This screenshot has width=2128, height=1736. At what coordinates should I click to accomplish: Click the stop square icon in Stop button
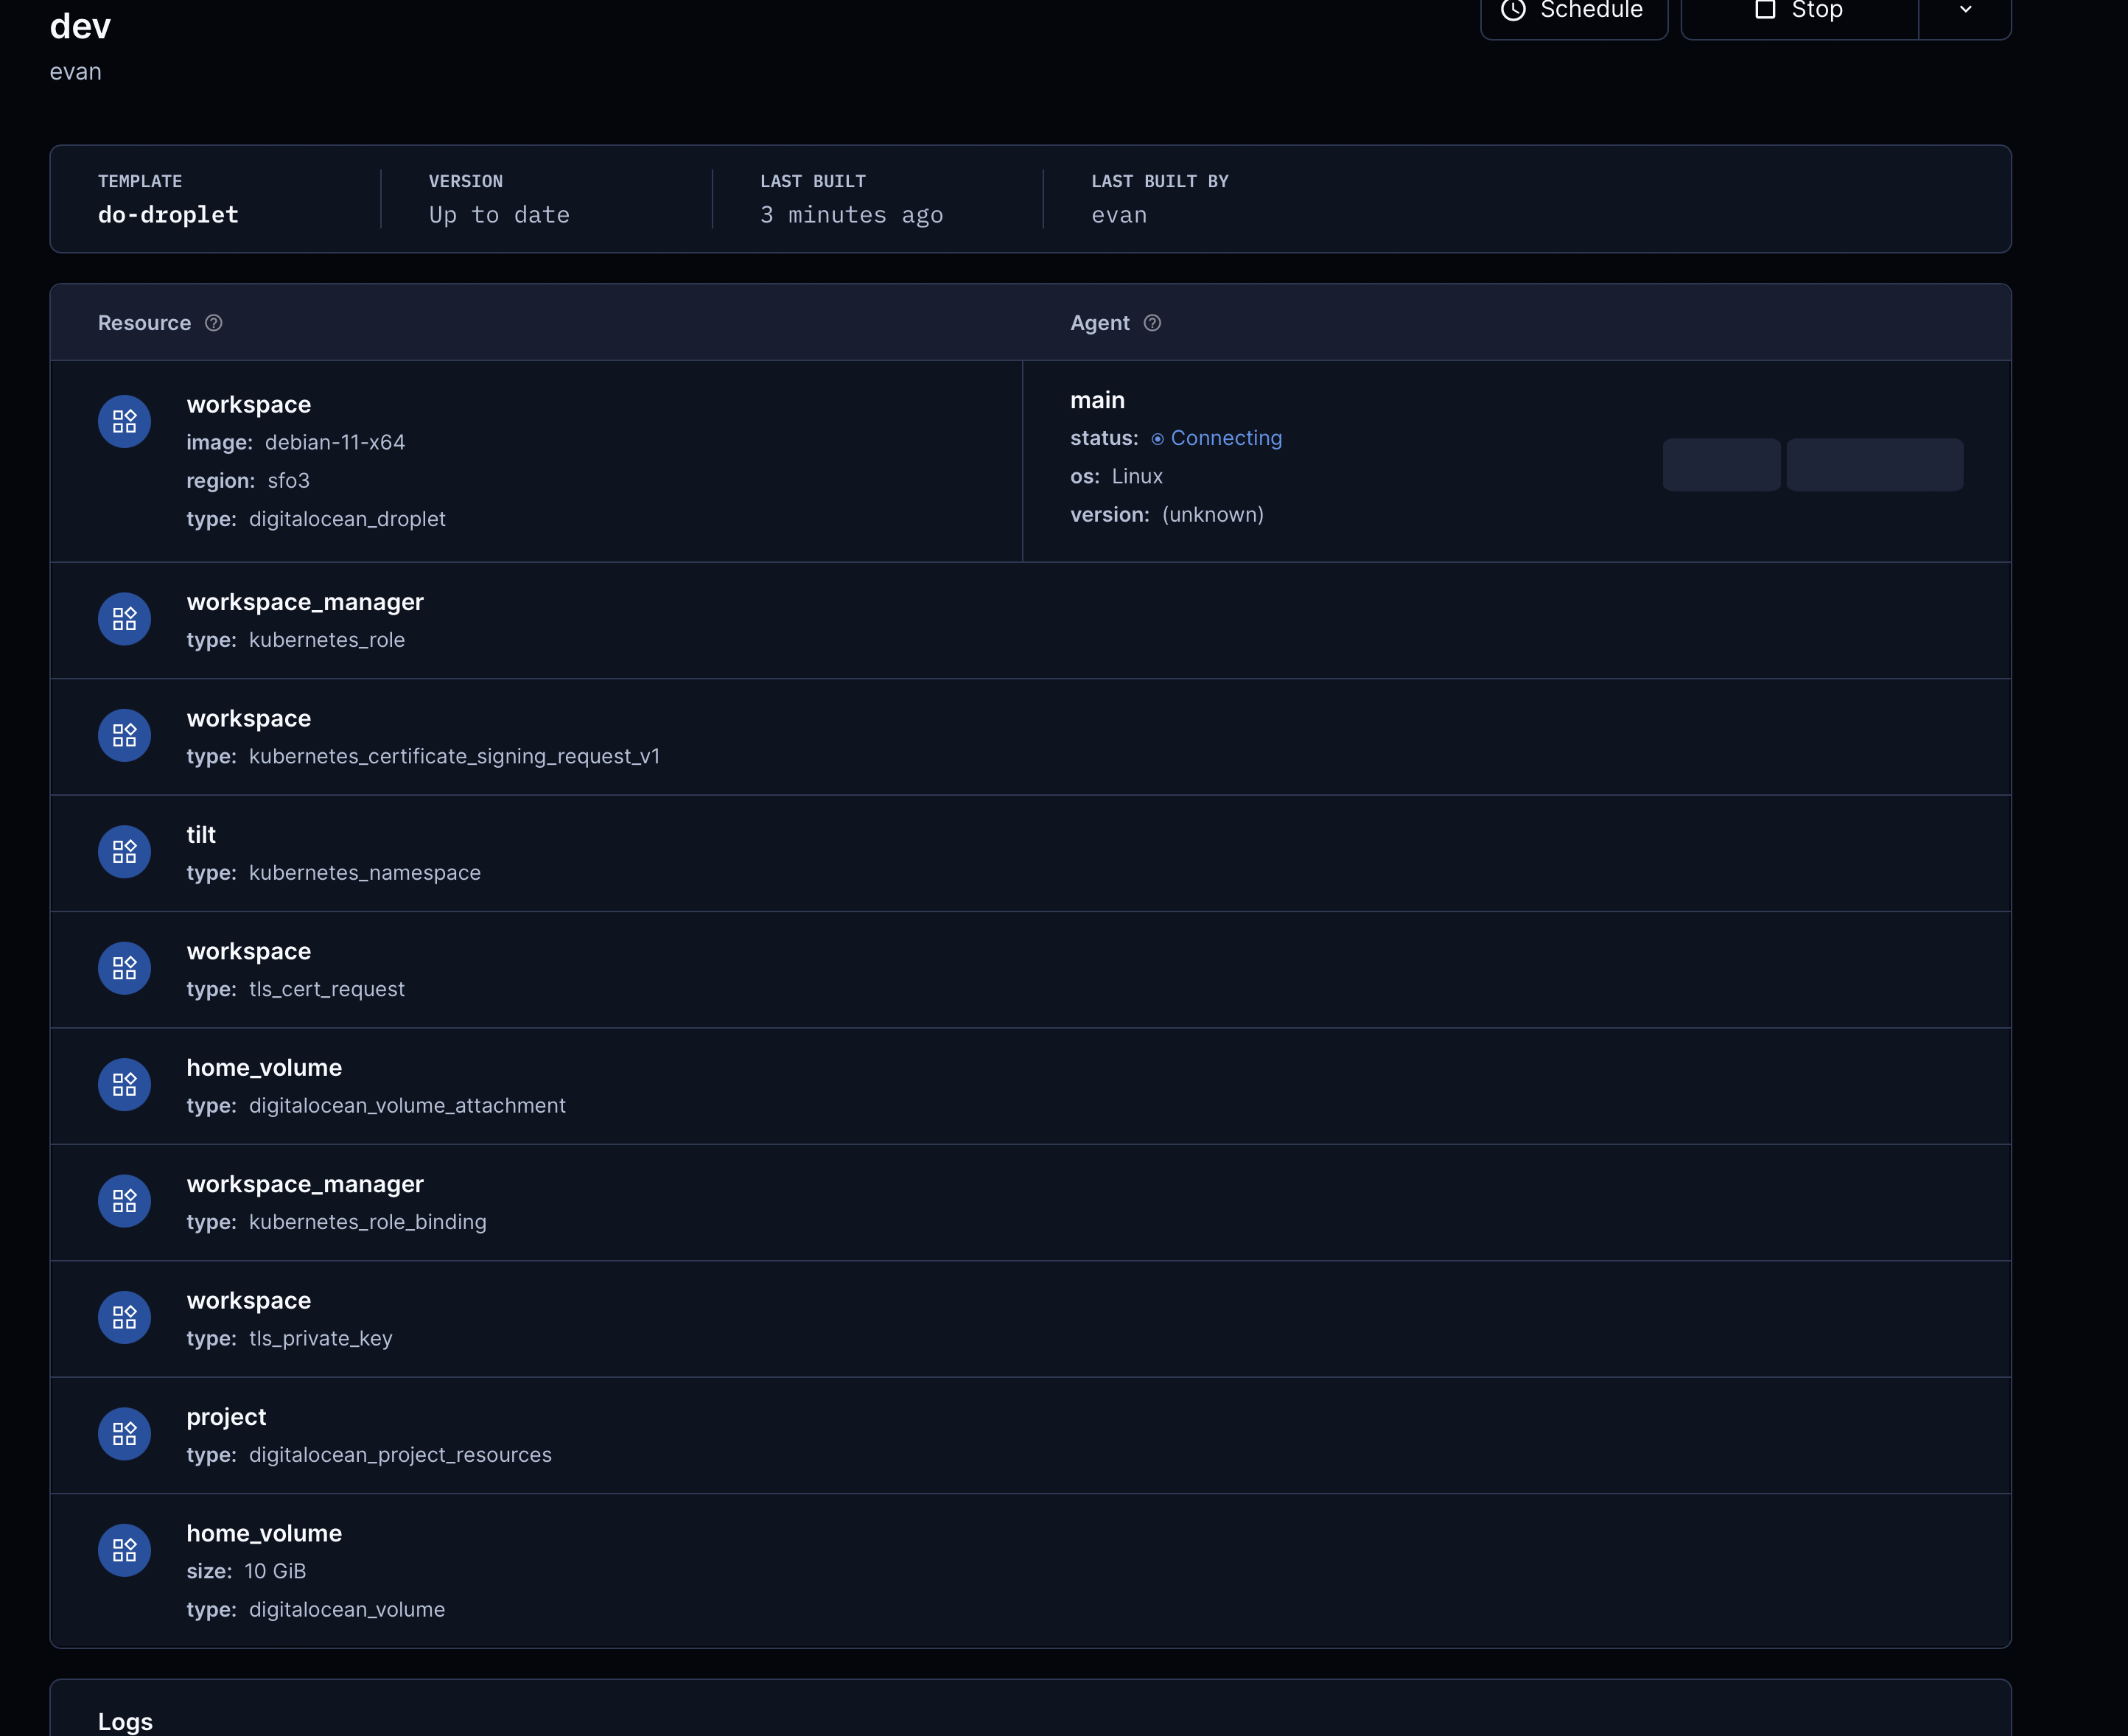1766,9
